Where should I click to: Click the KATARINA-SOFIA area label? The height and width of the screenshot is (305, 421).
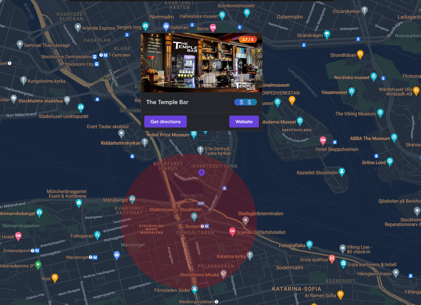(297, 289)
